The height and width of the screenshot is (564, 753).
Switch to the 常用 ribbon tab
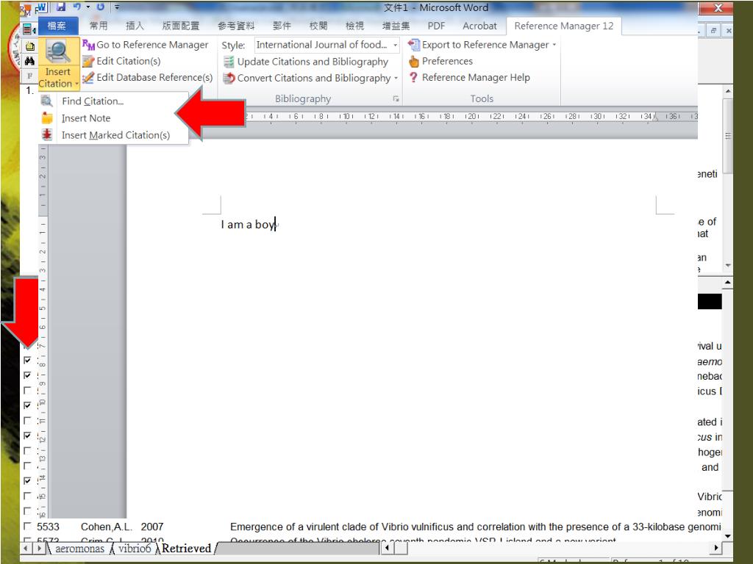99,26
